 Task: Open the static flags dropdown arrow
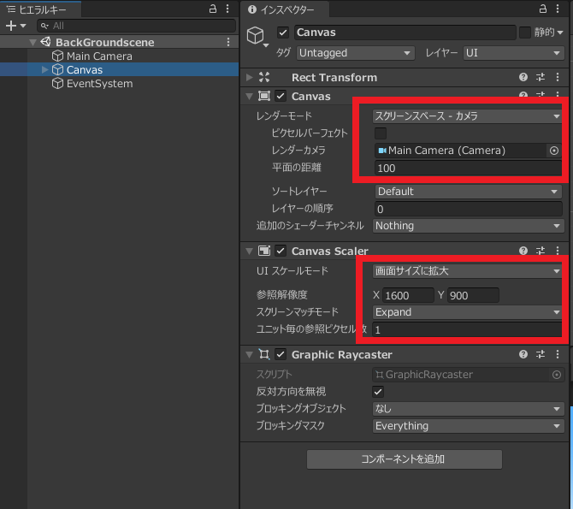pyautogui.click(x=560, y=33)
